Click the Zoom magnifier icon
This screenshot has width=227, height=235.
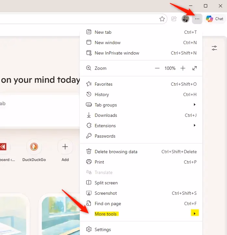(89, 68)
